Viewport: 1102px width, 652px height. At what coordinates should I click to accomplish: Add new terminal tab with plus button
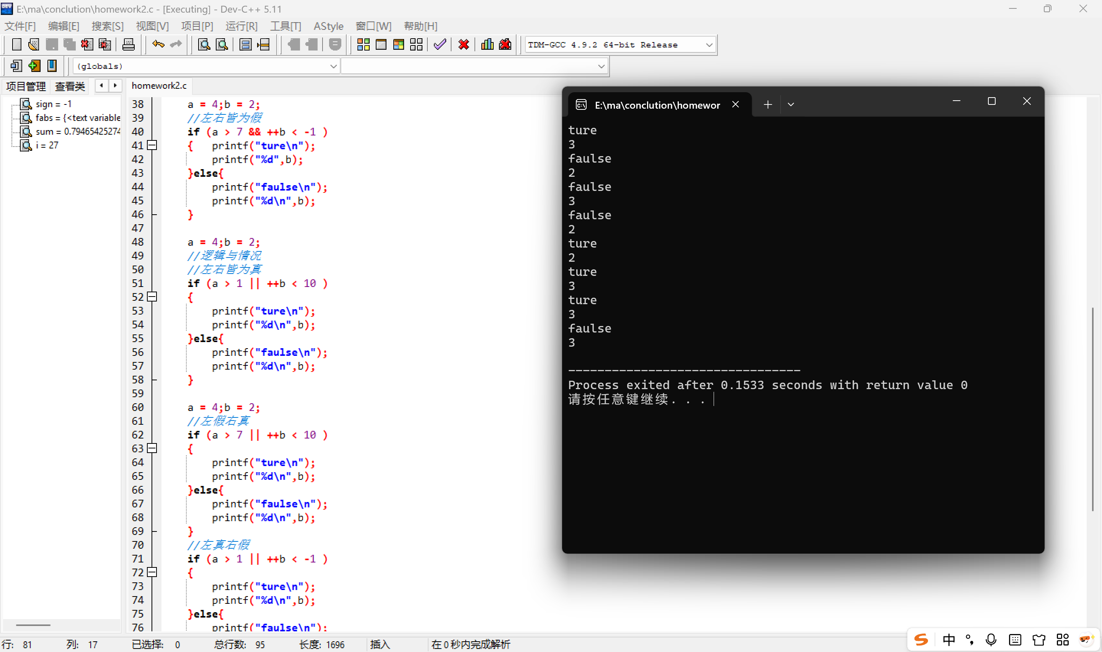click(767, 104)
